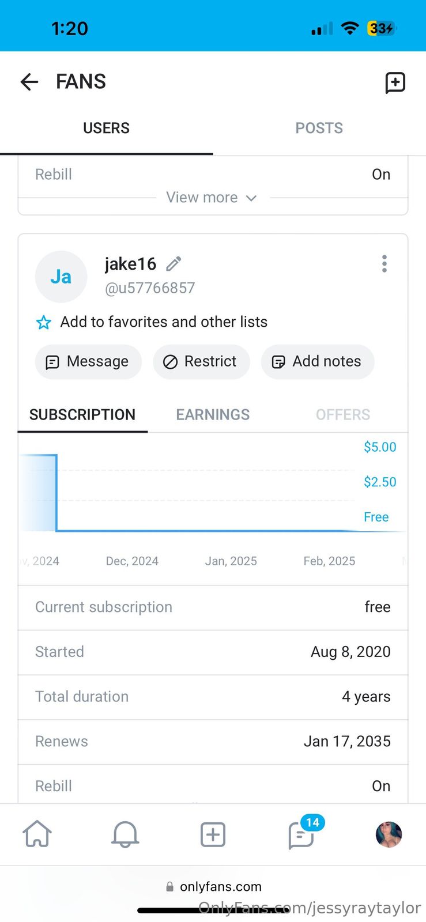
Task: Expand View more on previous fan card
Action: pyautogui.click(x=211, y=198)
